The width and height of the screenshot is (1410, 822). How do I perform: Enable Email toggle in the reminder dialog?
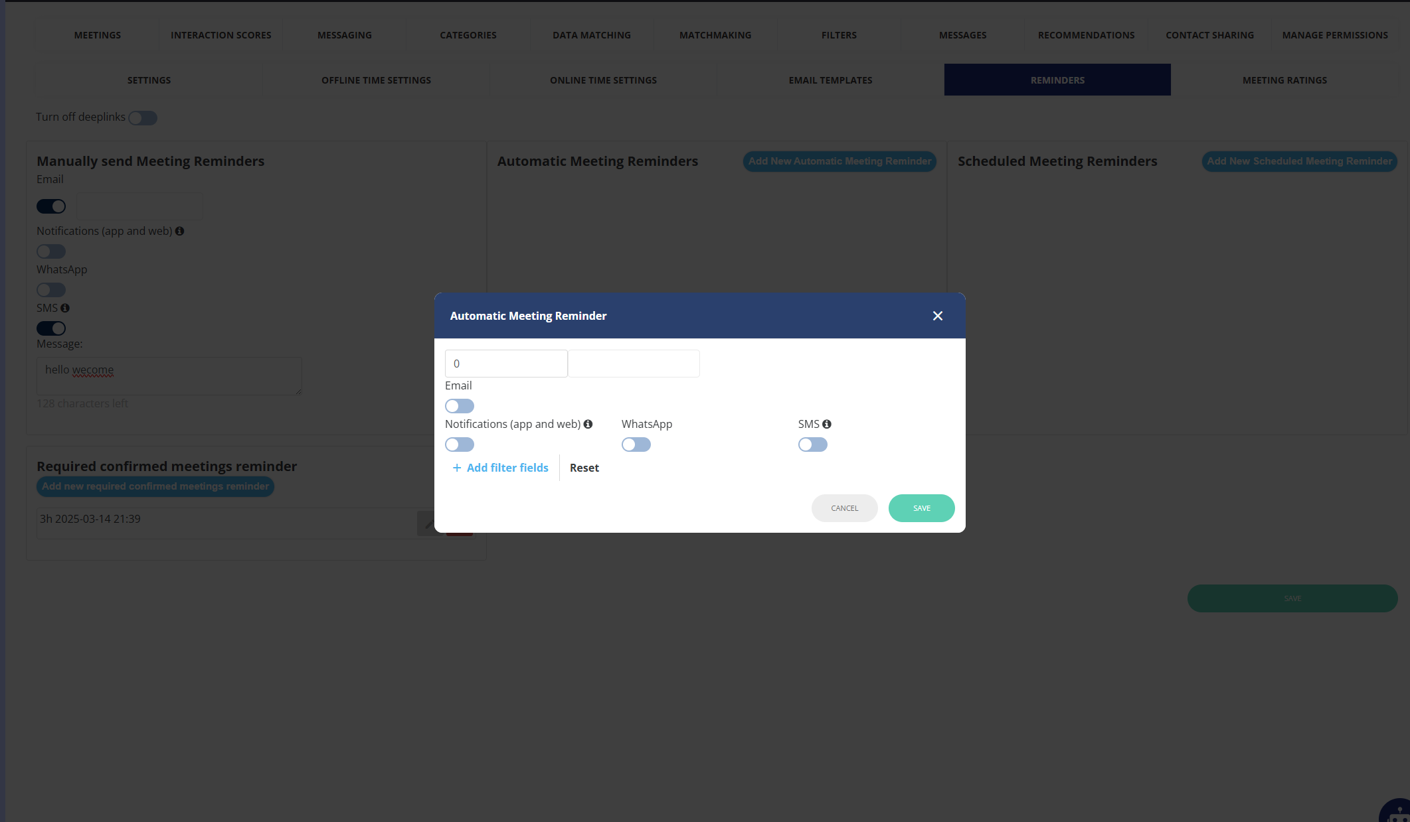coord(460,406)
